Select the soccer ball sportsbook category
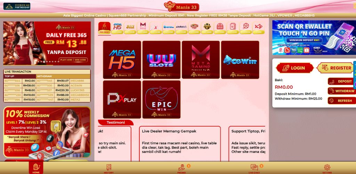This screenshot has width=356, height=174. [x=246, y=28]
